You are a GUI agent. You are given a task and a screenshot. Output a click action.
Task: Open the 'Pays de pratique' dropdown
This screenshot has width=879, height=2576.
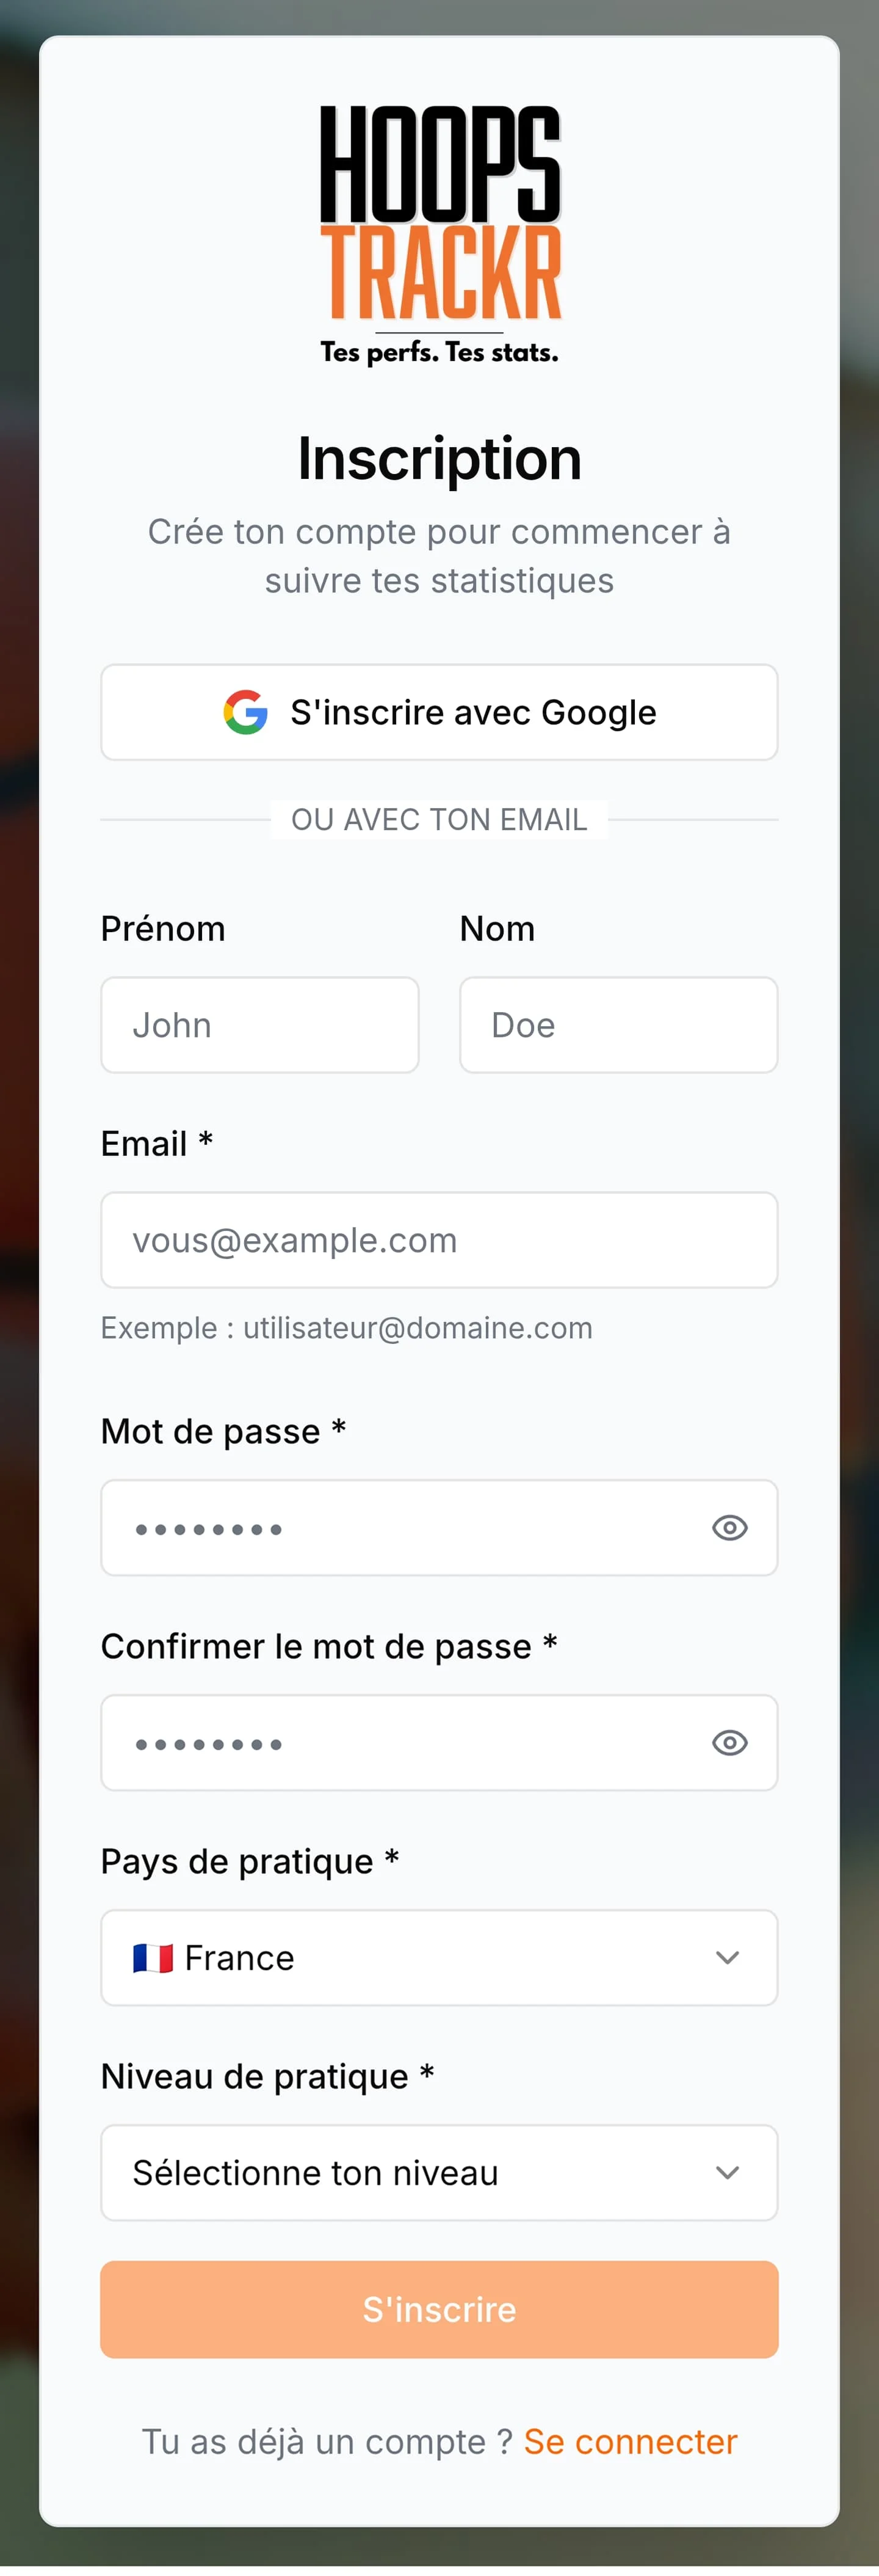pos(440,1957)
